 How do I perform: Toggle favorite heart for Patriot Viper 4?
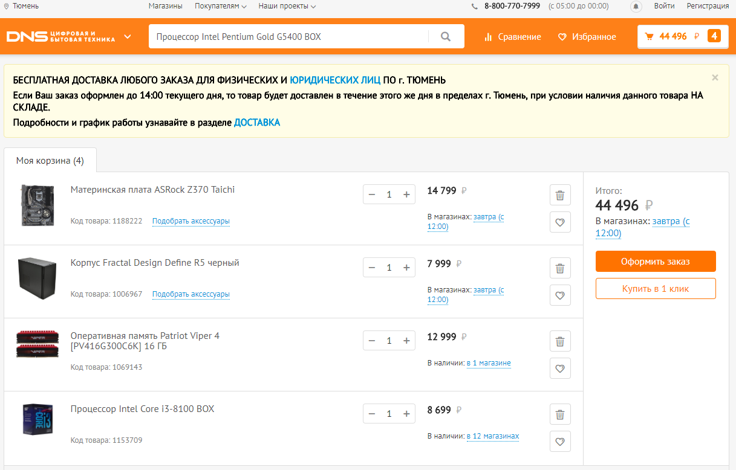click(x=560, y=369)
